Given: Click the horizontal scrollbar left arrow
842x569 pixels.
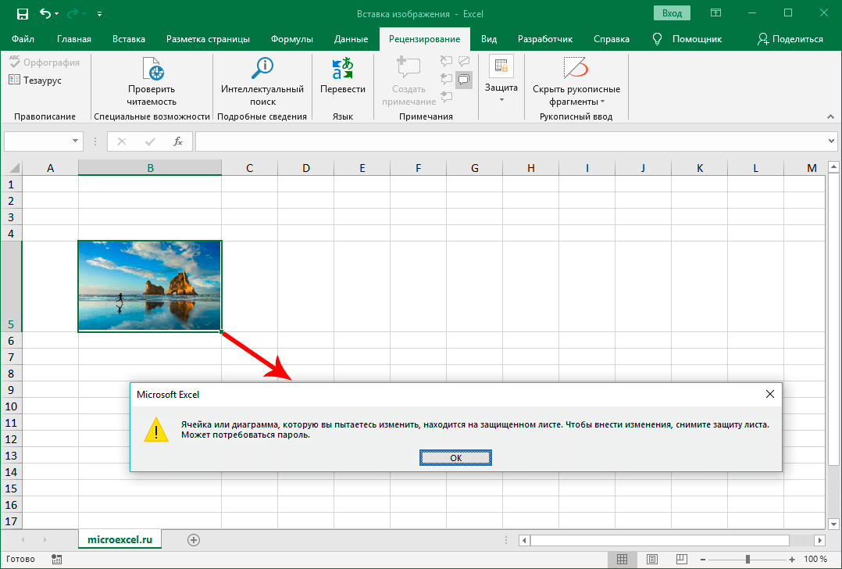Looking at the screenshot, I should click(525, 540).
